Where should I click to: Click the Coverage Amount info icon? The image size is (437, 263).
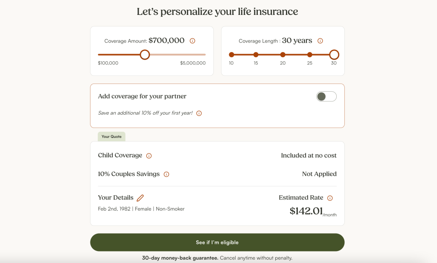click(192, 41)
